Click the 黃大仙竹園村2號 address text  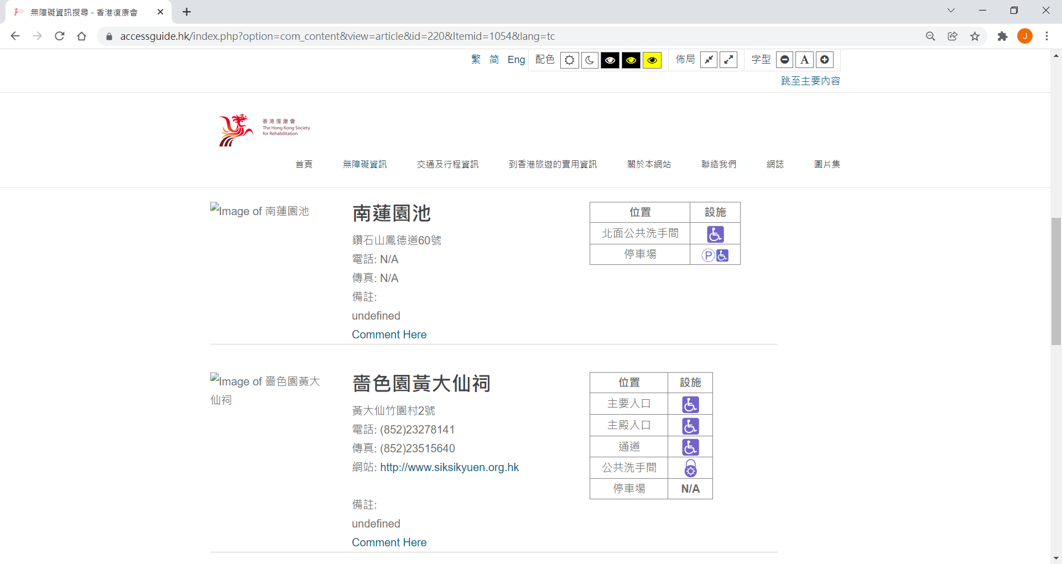coord(393,411)
